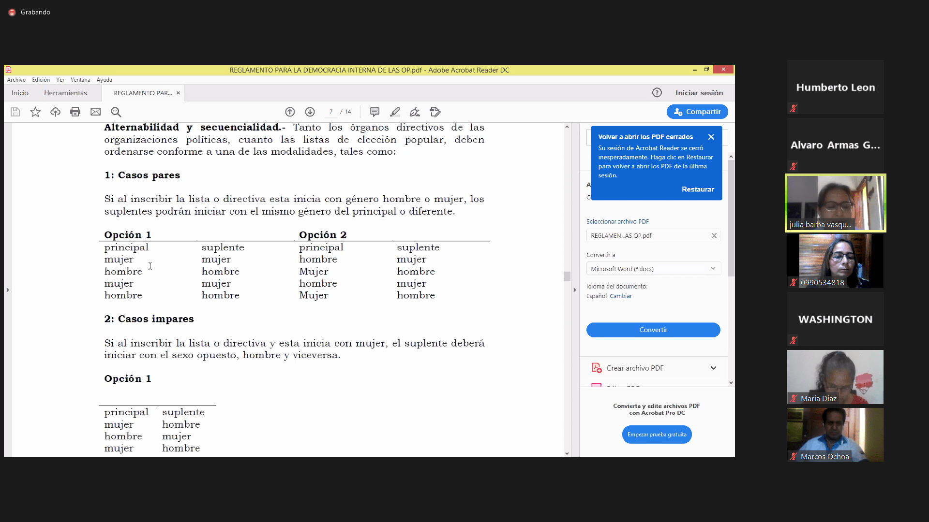Open the Ventana menu
Viewport: 929px width, 522px height.
point(80,80)
